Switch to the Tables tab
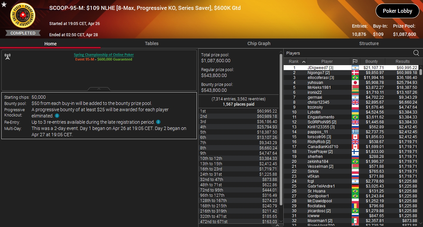The width and height of the screenshot is (423, 227). point(152,43)
